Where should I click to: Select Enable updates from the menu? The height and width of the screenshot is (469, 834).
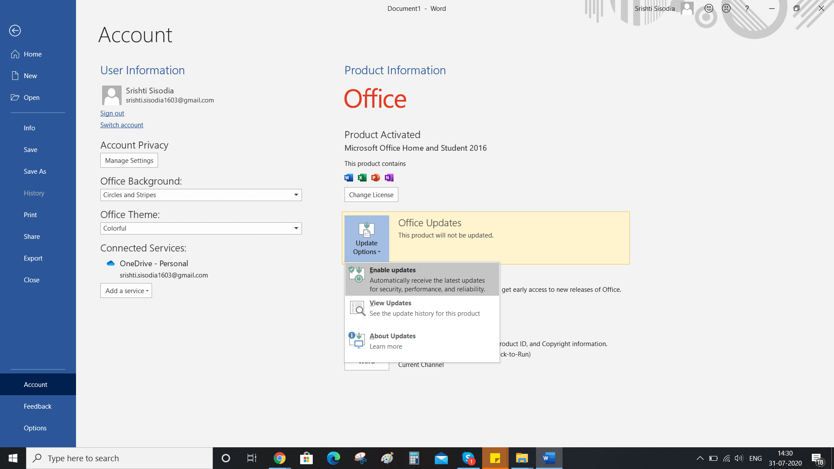[422, 279]
